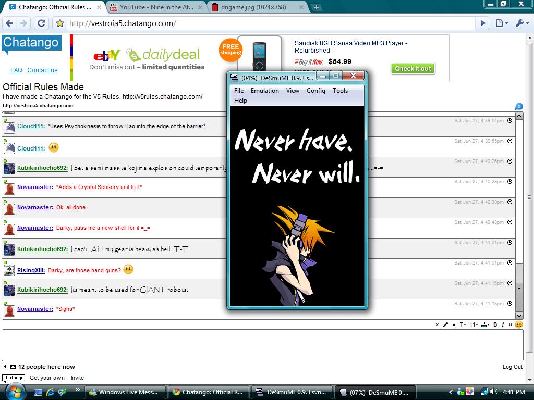Click Cloud111 avatar next to Psychokinesis message

point(9,128)
